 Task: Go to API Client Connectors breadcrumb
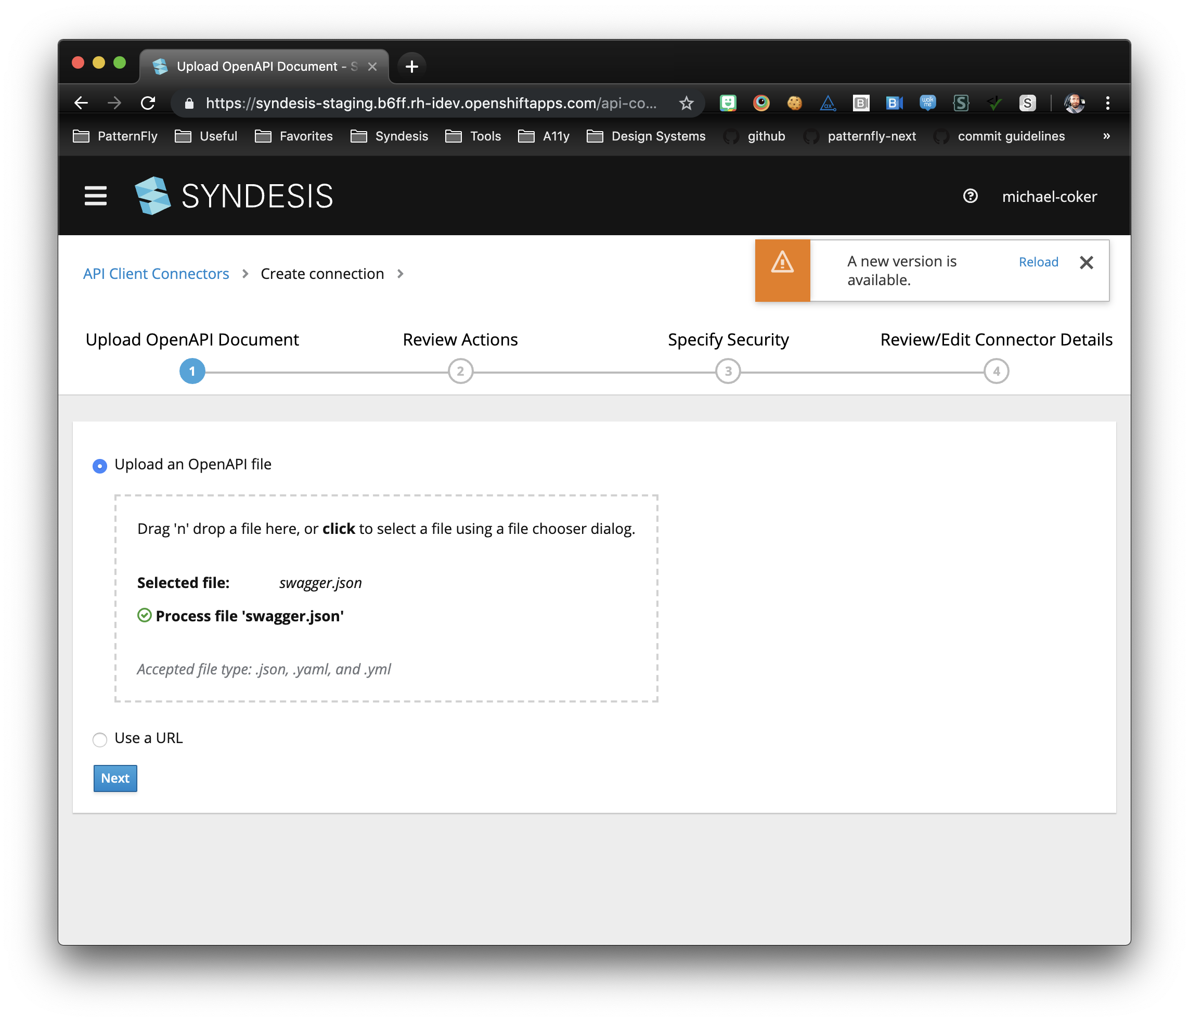coord(156,274)
